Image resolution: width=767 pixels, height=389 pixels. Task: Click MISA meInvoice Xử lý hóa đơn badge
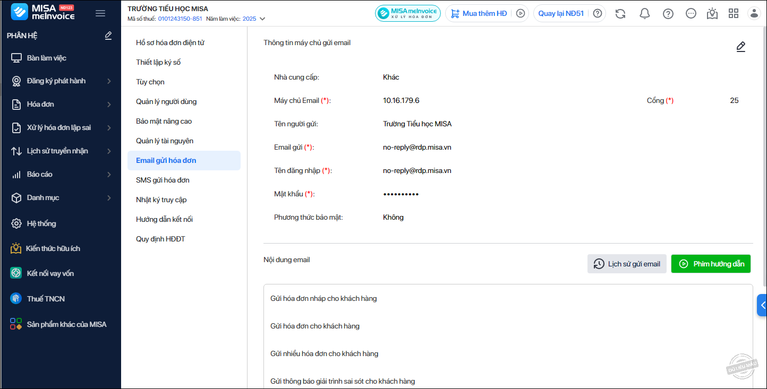click(x=408, y=13)
